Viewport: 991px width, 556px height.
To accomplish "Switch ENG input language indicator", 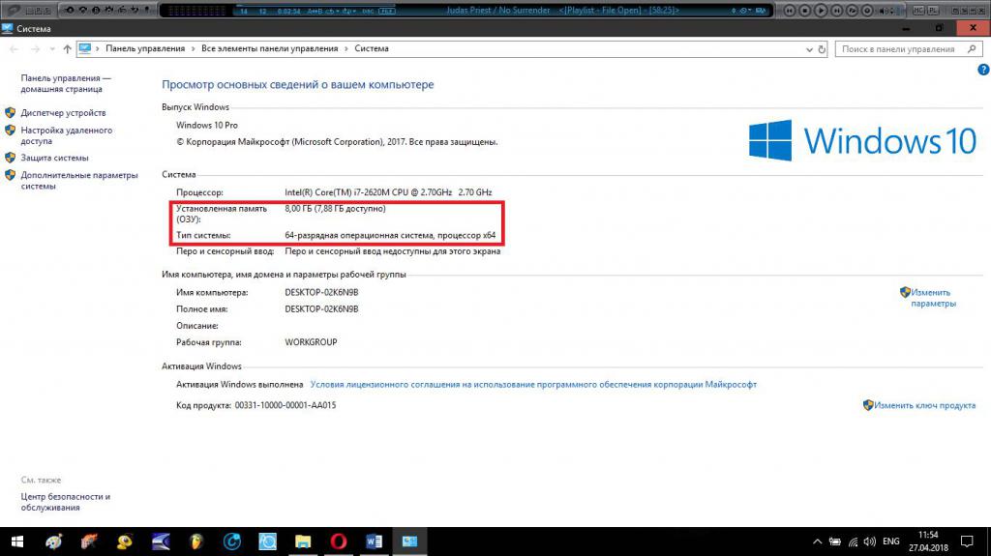I will (891, 541).
